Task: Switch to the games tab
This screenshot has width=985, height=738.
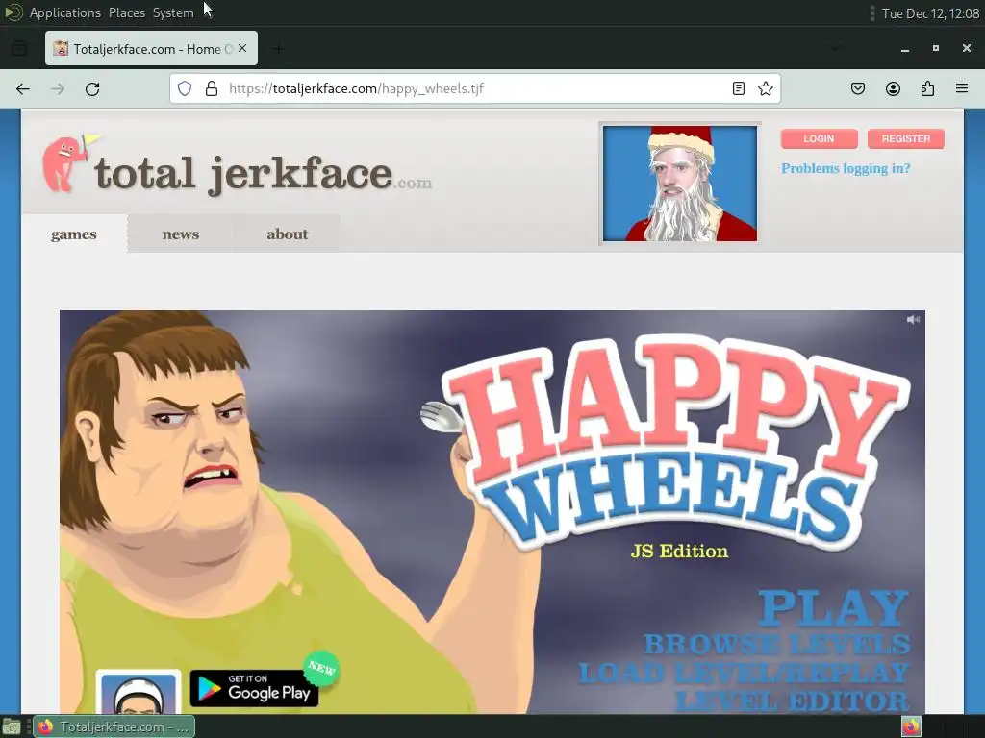Action: coord(74,234)
